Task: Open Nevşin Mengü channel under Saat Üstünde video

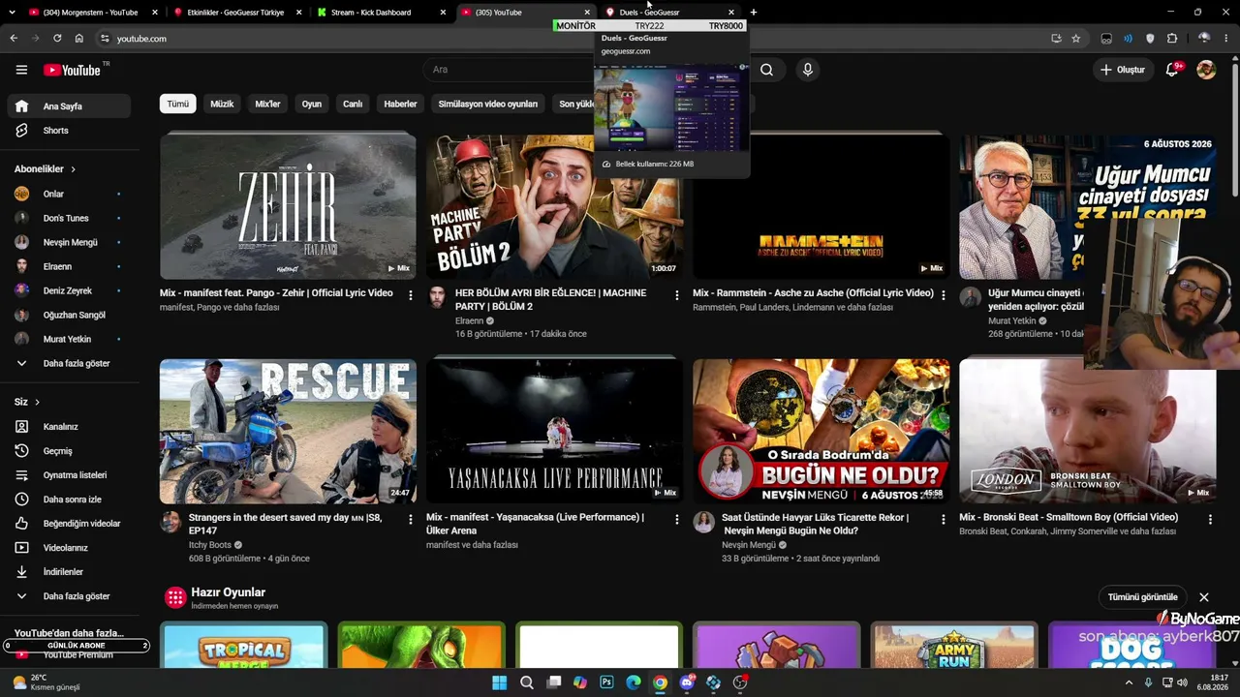Action: (x=749, y=545)
